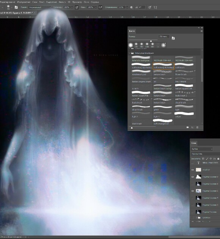Select the line / details brush
The width and height of the screenshot is (220, 239).
[185, 80]
